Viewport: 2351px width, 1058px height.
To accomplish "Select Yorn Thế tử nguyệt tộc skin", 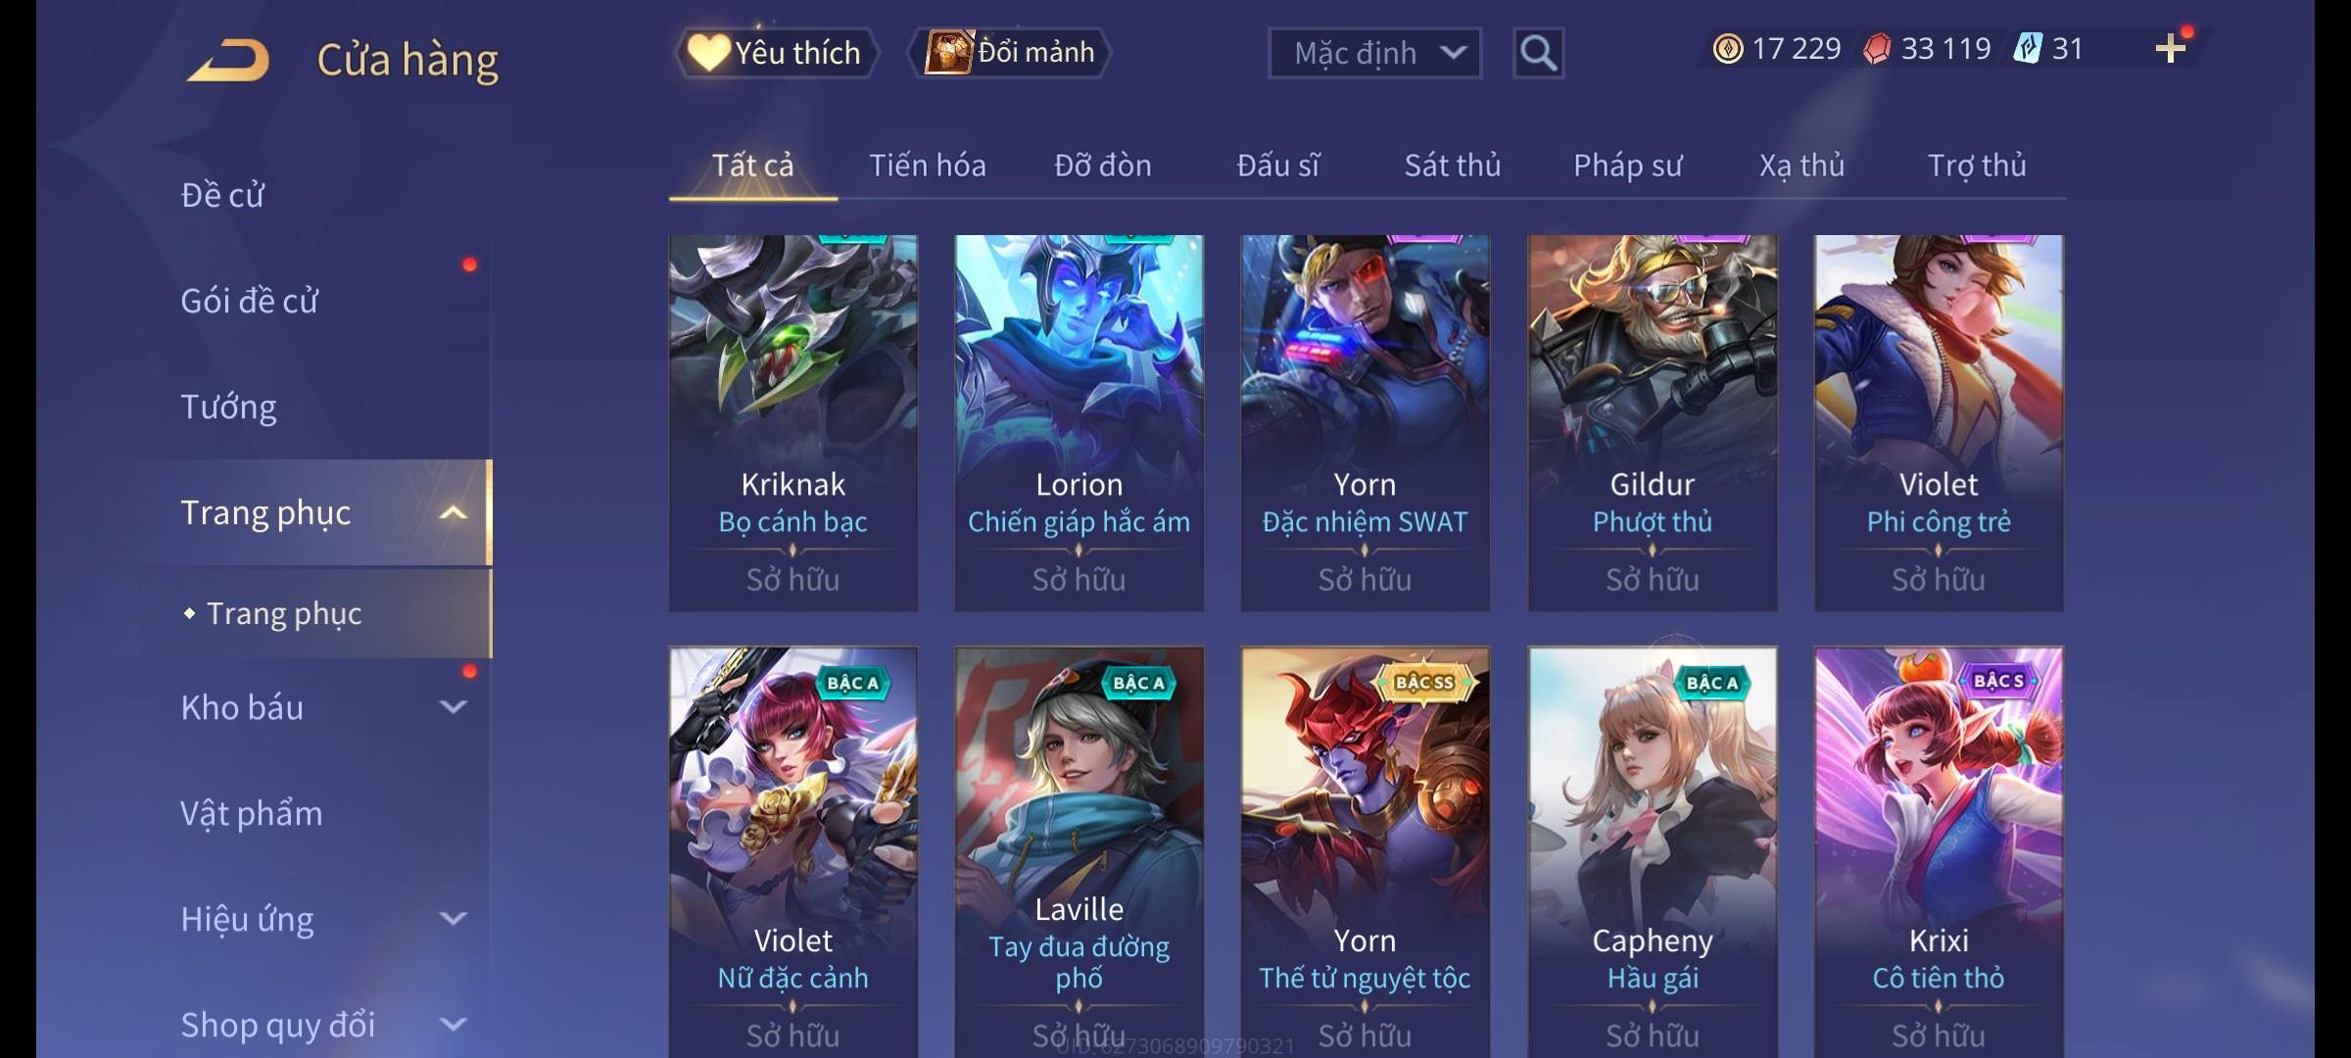I will 1365,852.
